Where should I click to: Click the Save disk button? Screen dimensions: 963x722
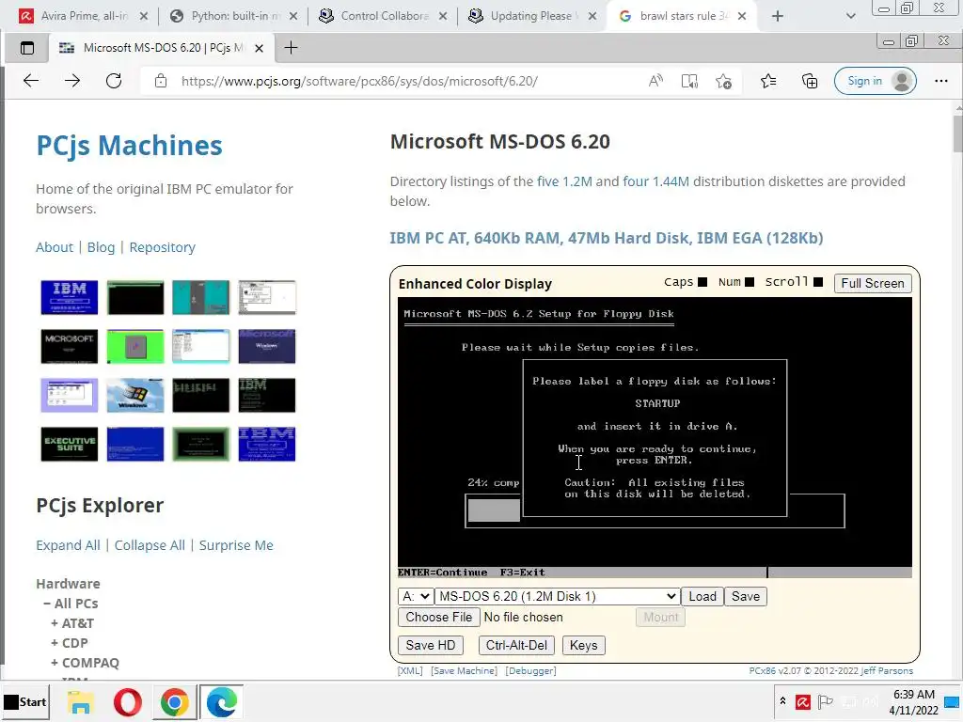(x=746, y=596)
